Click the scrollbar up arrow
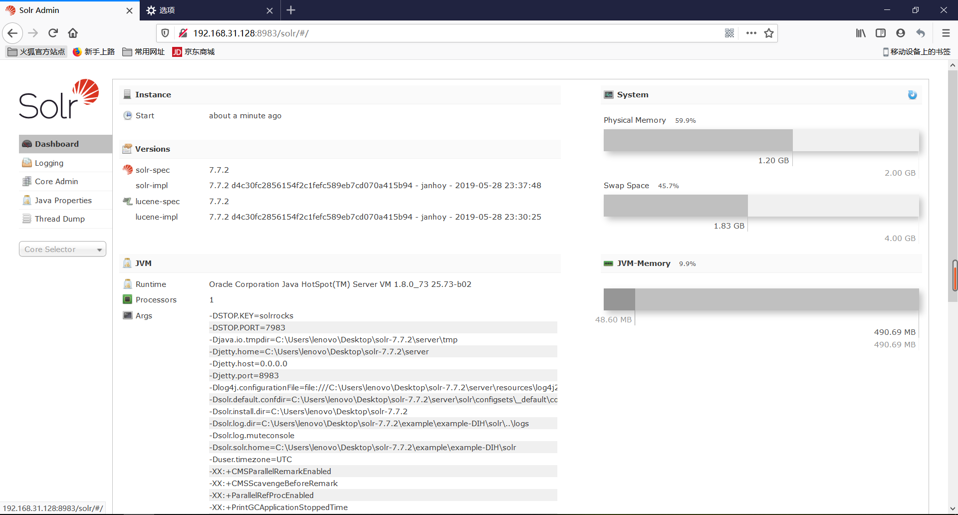 953,65
